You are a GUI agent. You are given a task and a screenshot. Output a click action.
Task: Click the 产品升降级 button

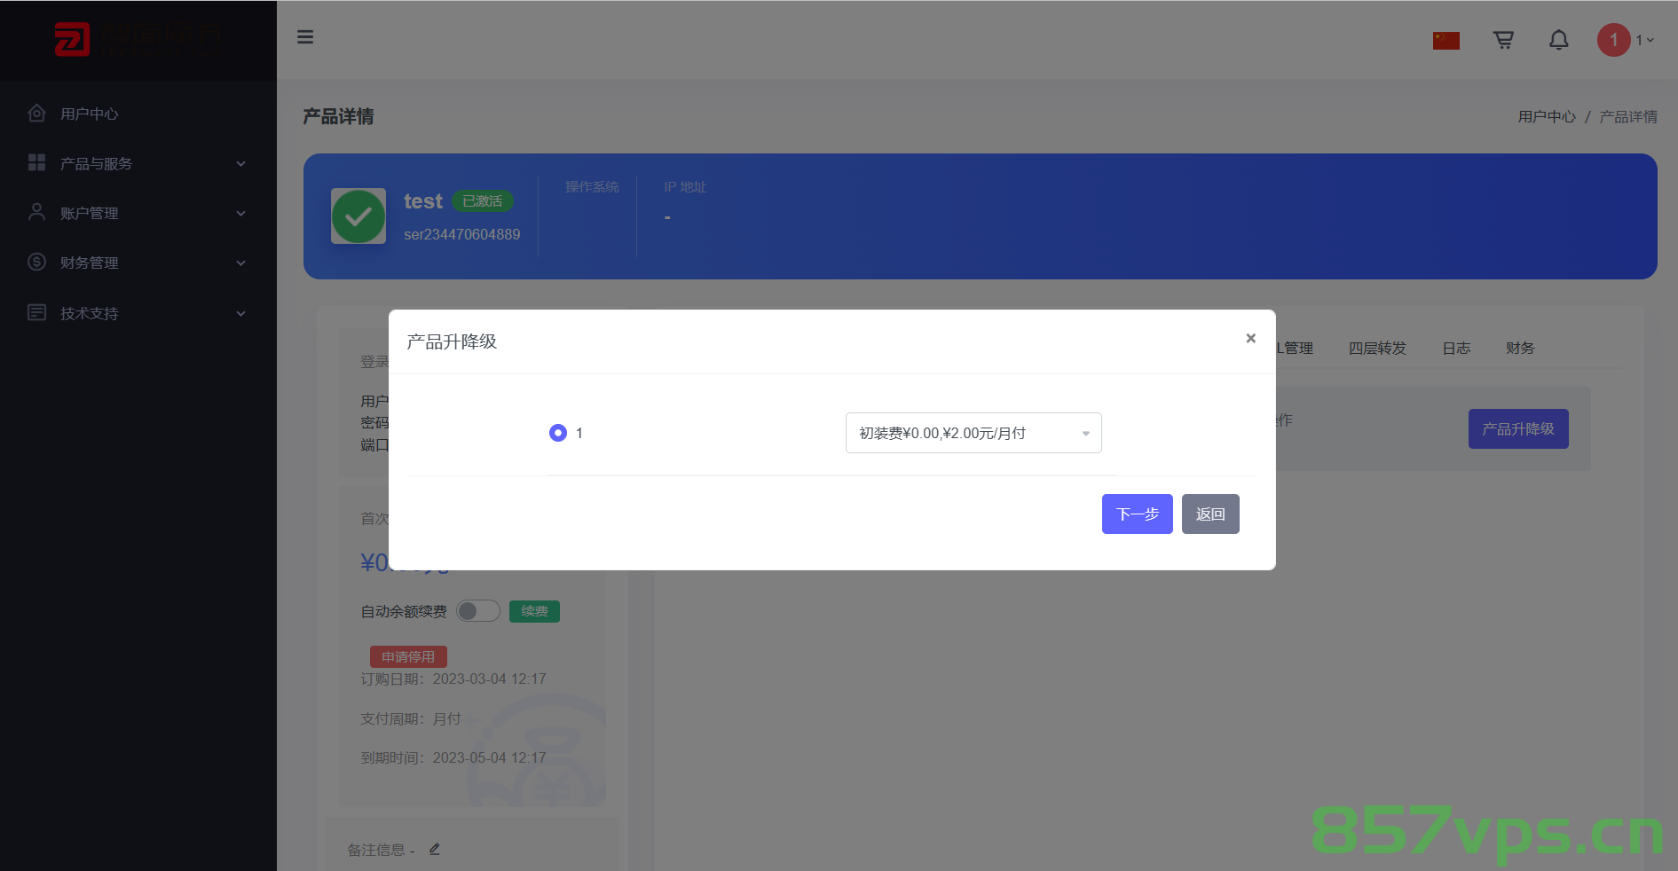click(1518, 429)
